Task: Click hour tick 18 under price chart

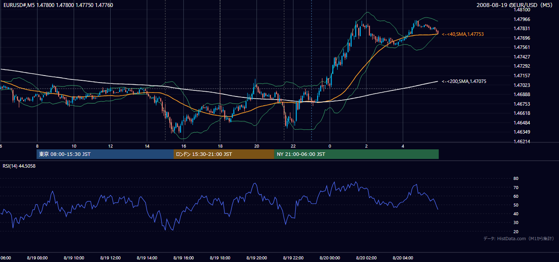Action: [220, 146]
